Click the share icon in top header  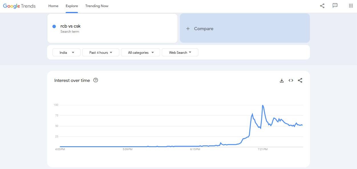coord(322,6)
